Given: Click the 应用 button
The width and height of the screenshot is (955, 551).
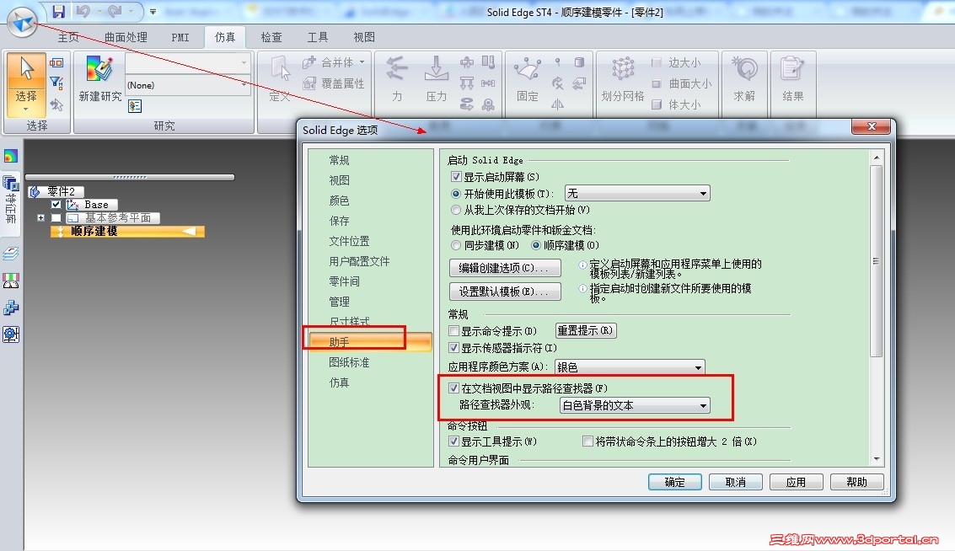Looking at the screenshot, I should [x=796, y=482].
